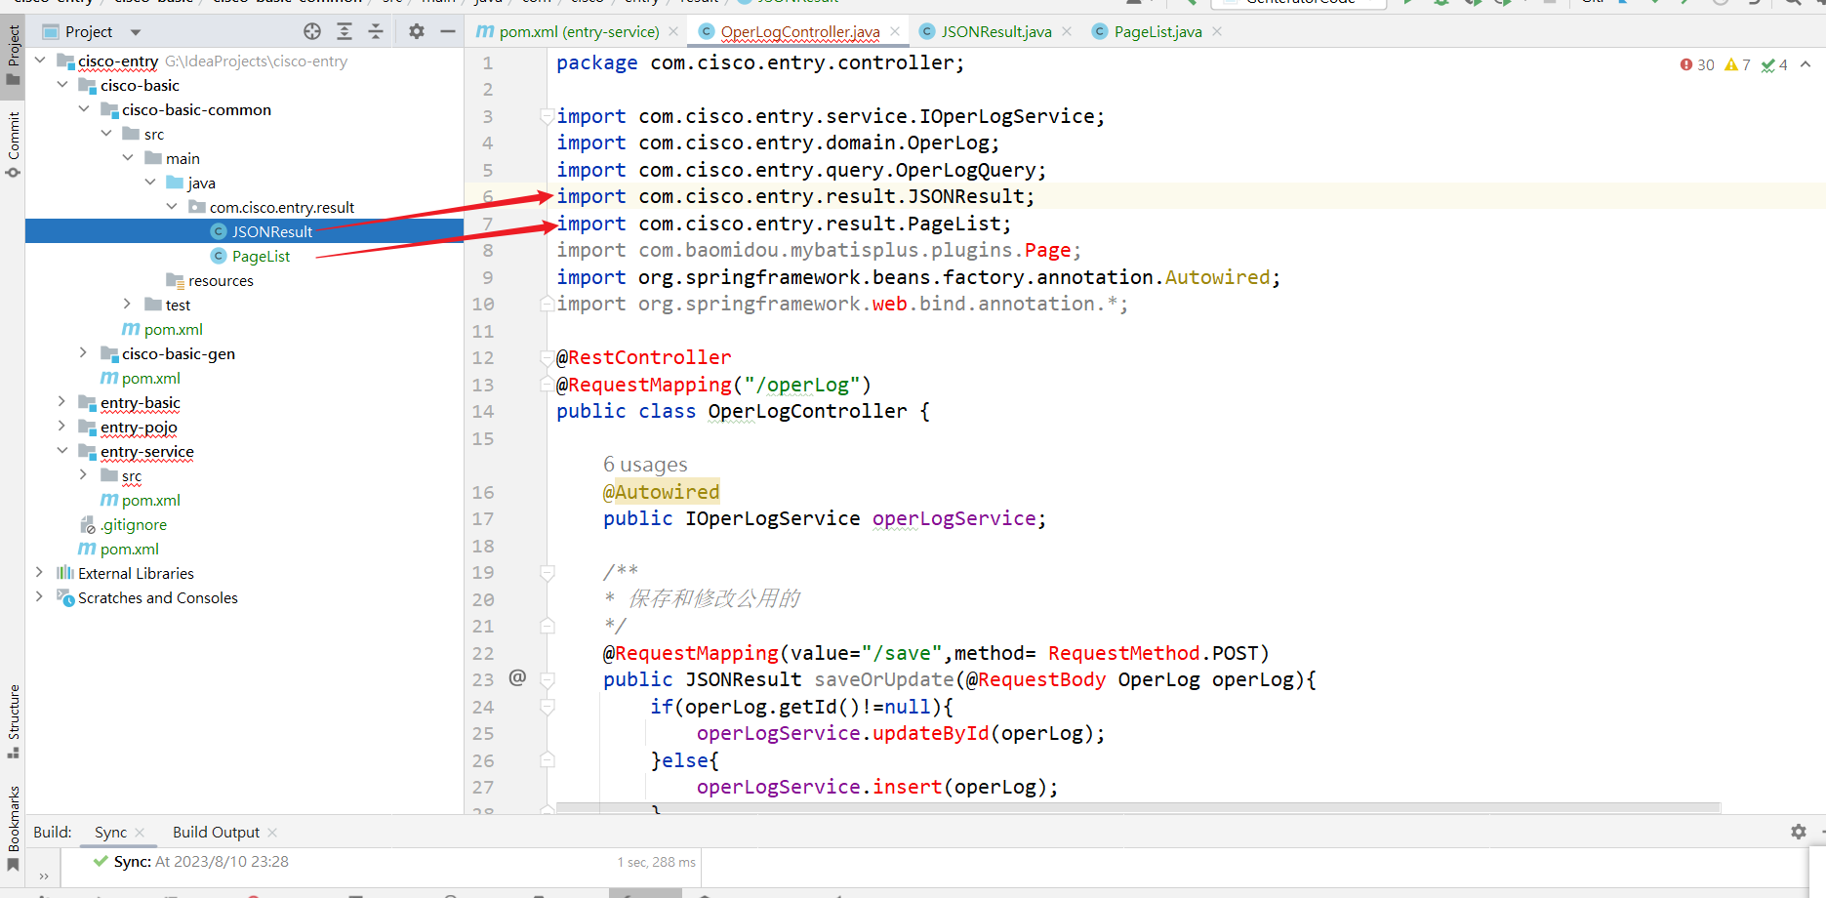Hide the Project panel with the minus icon
The height and width of the screenshot is (898, 1826).
448,31
